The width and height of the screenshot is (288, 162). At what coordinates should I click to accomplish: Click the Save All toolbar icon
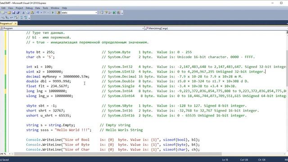click(18, 13)
